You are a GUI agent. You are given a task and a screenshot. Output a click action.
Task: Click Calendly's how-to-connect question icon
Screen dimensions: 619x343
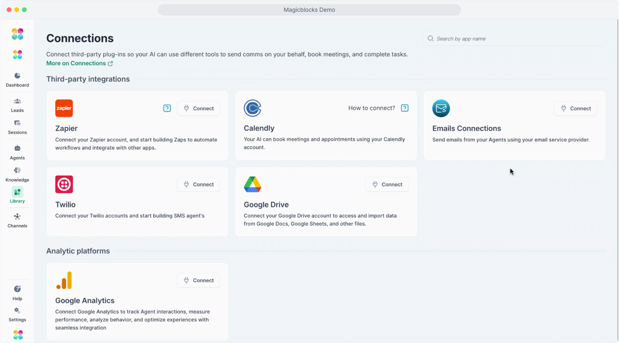point(405,108)
